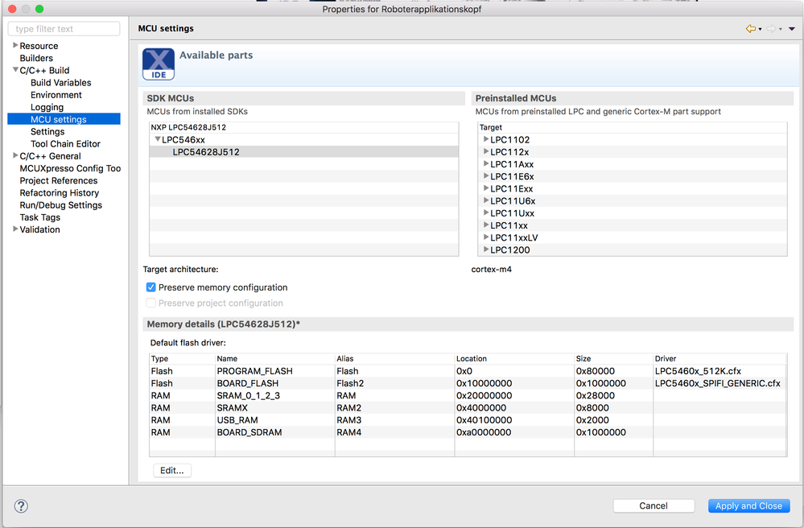Click the back navigation arrow icon
The image size is (804, 528).
click(x=750, y=29)
